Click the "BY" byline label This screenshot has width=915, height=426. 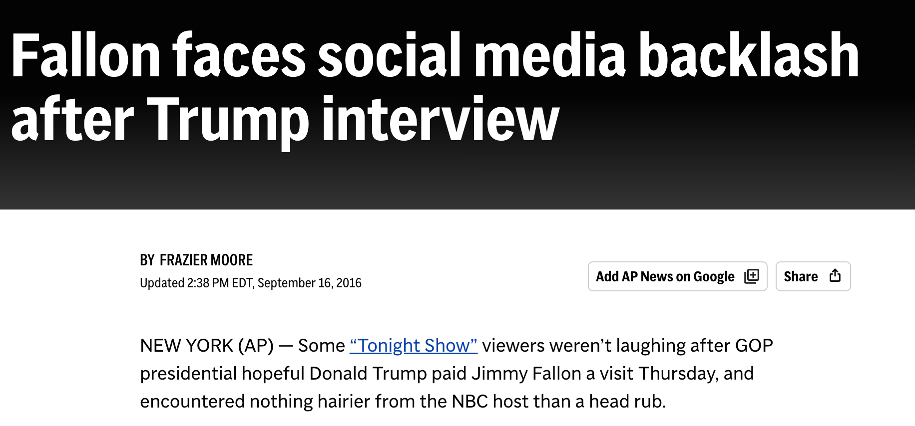click(147, 259)
